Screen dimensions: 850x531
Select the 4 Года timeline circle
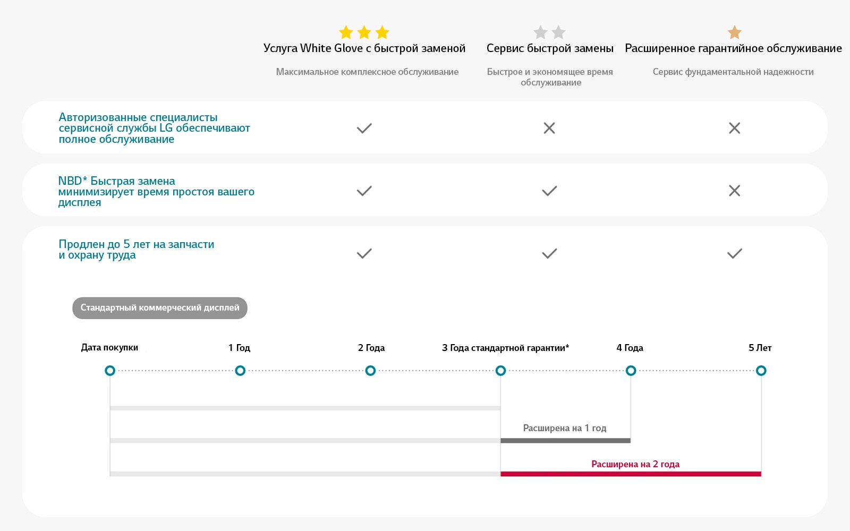(631, 371)
